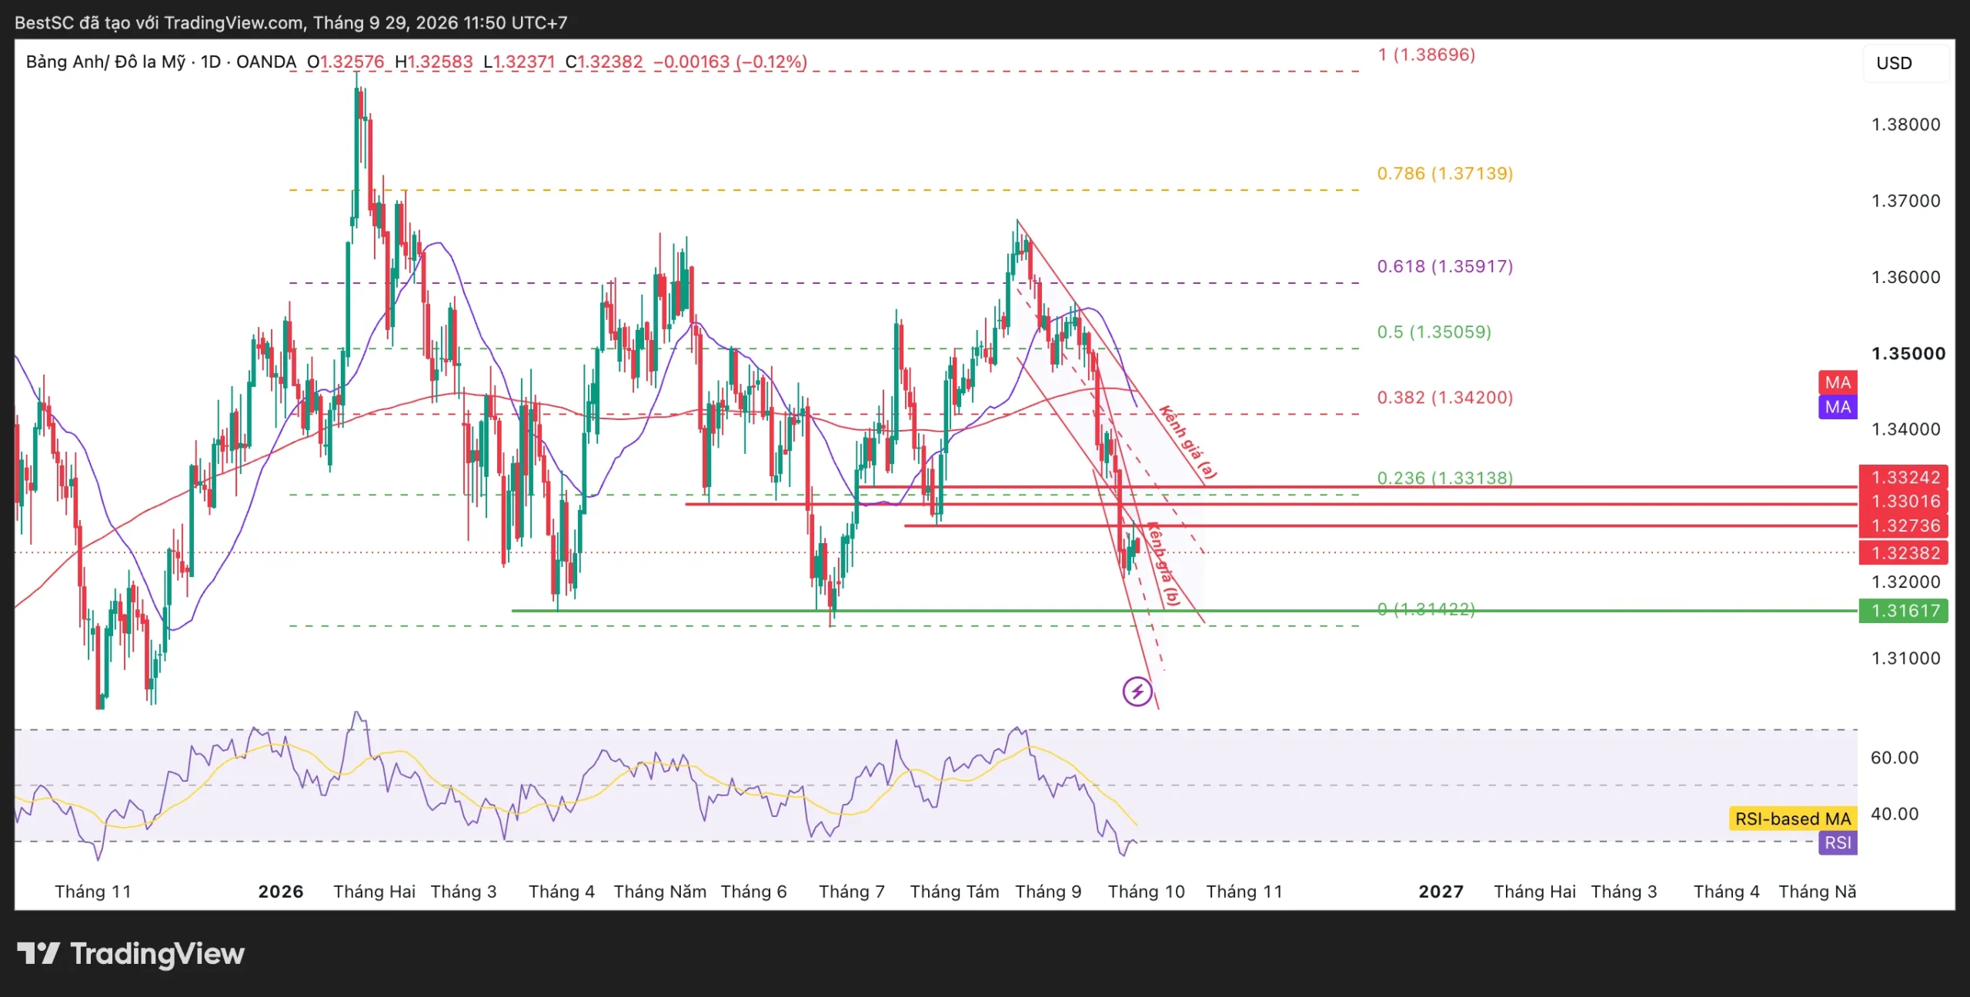Click the current price 1.32382 label
1970x997 pixels.
[x=1903, y=552]
